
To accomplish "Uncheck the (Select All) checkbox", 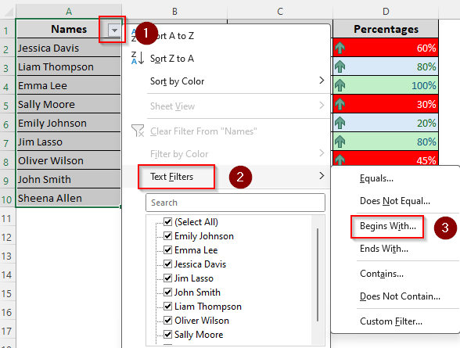I will point(167,221).
